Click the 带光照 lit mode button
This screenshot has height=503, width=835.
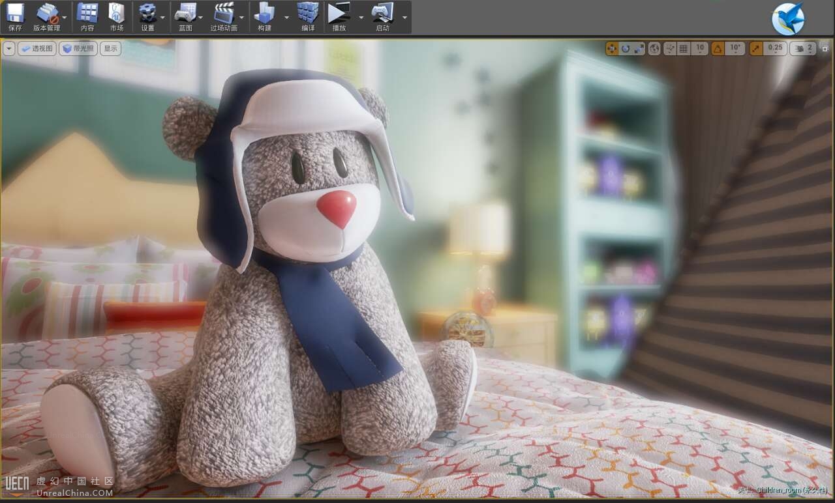(78, 48)
